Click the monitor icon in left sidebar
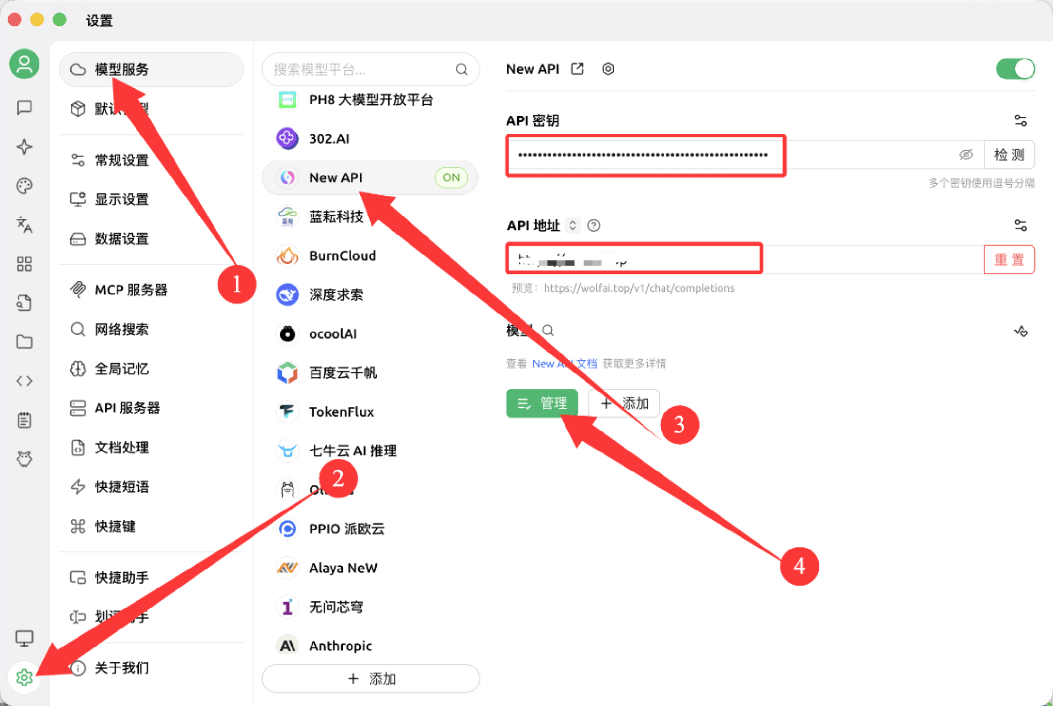Viewport: 1053px width, 706px height. [x=24, y=638]
